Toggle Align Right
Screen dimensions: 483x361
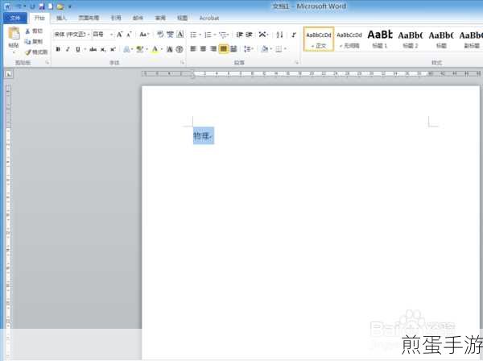point(213,48)
